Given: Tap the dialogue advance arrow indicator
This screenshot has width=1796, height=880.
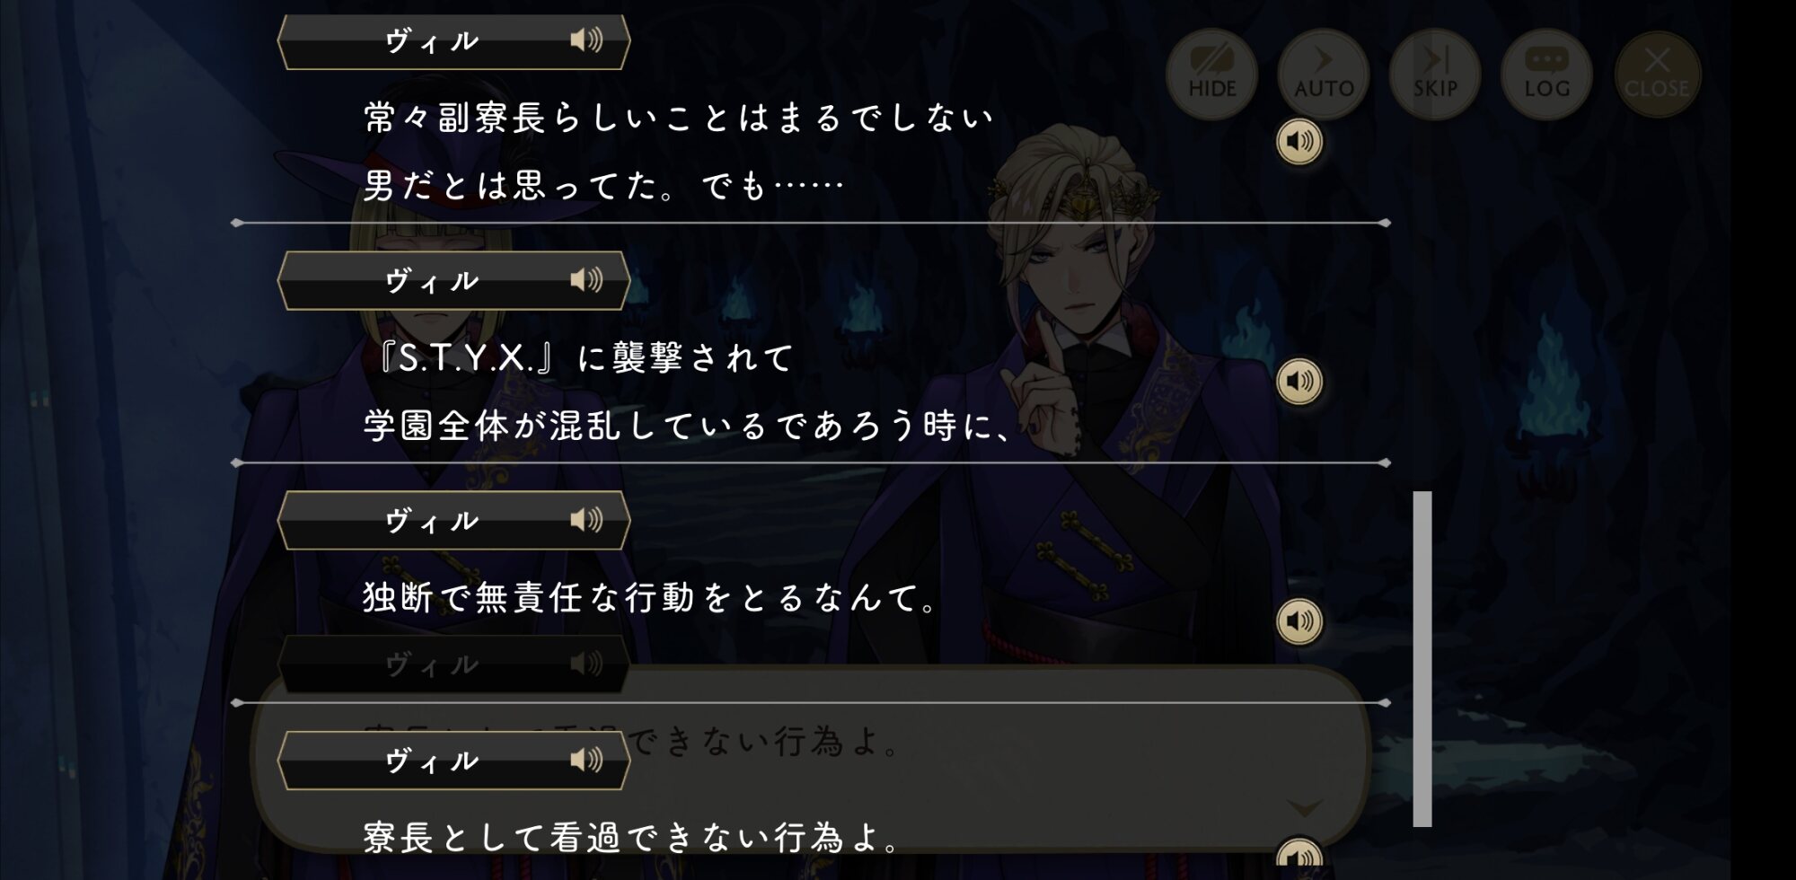Looking at the screenshot, I should click(1305, 808).
